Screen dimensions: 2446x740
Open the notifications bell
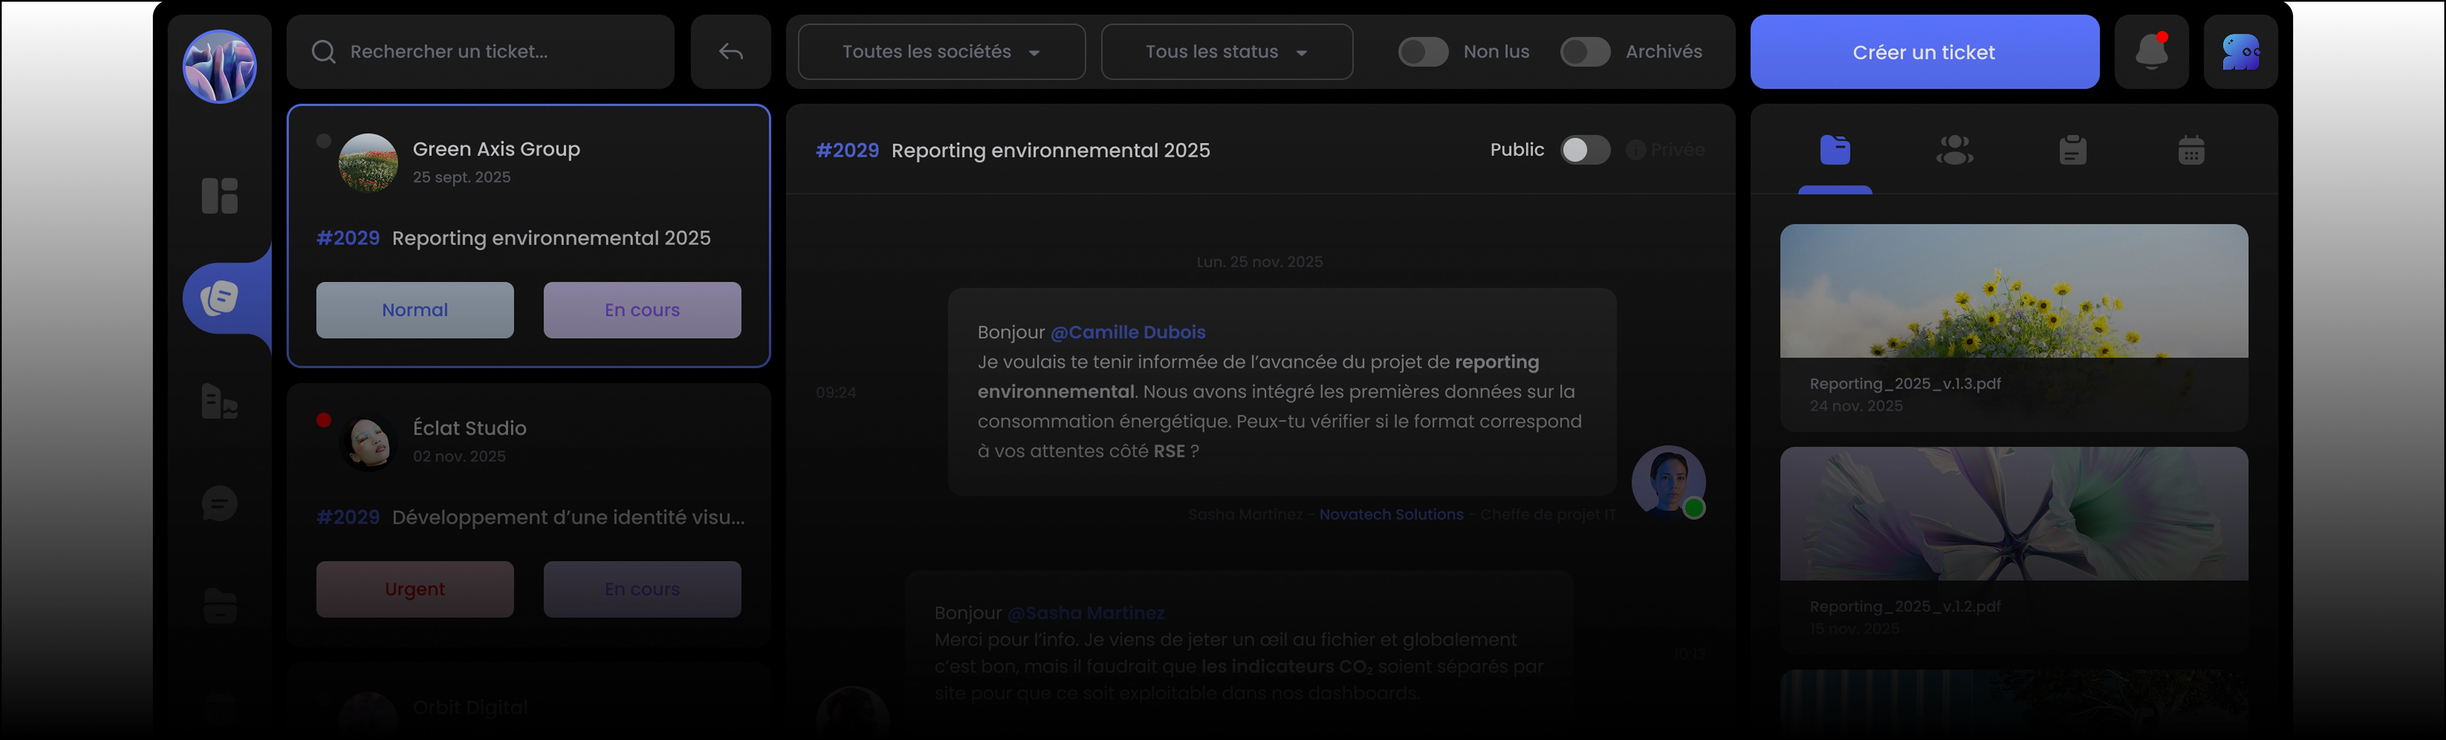2152,52
